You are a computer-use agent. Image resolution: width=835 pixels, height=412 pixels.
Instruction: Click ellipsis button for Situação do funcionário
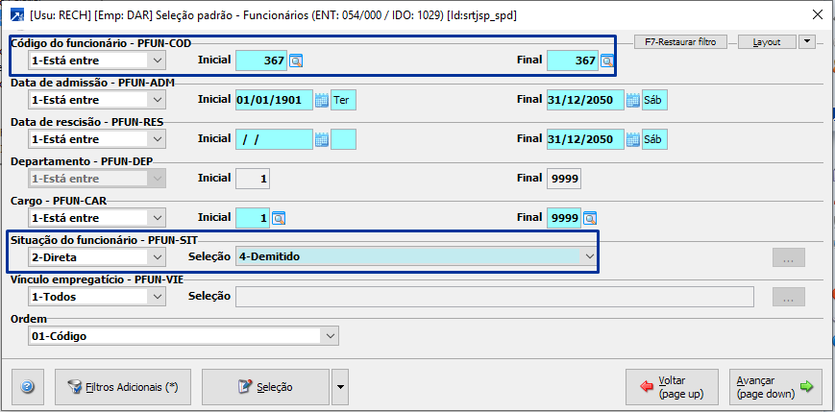point(789,257)
